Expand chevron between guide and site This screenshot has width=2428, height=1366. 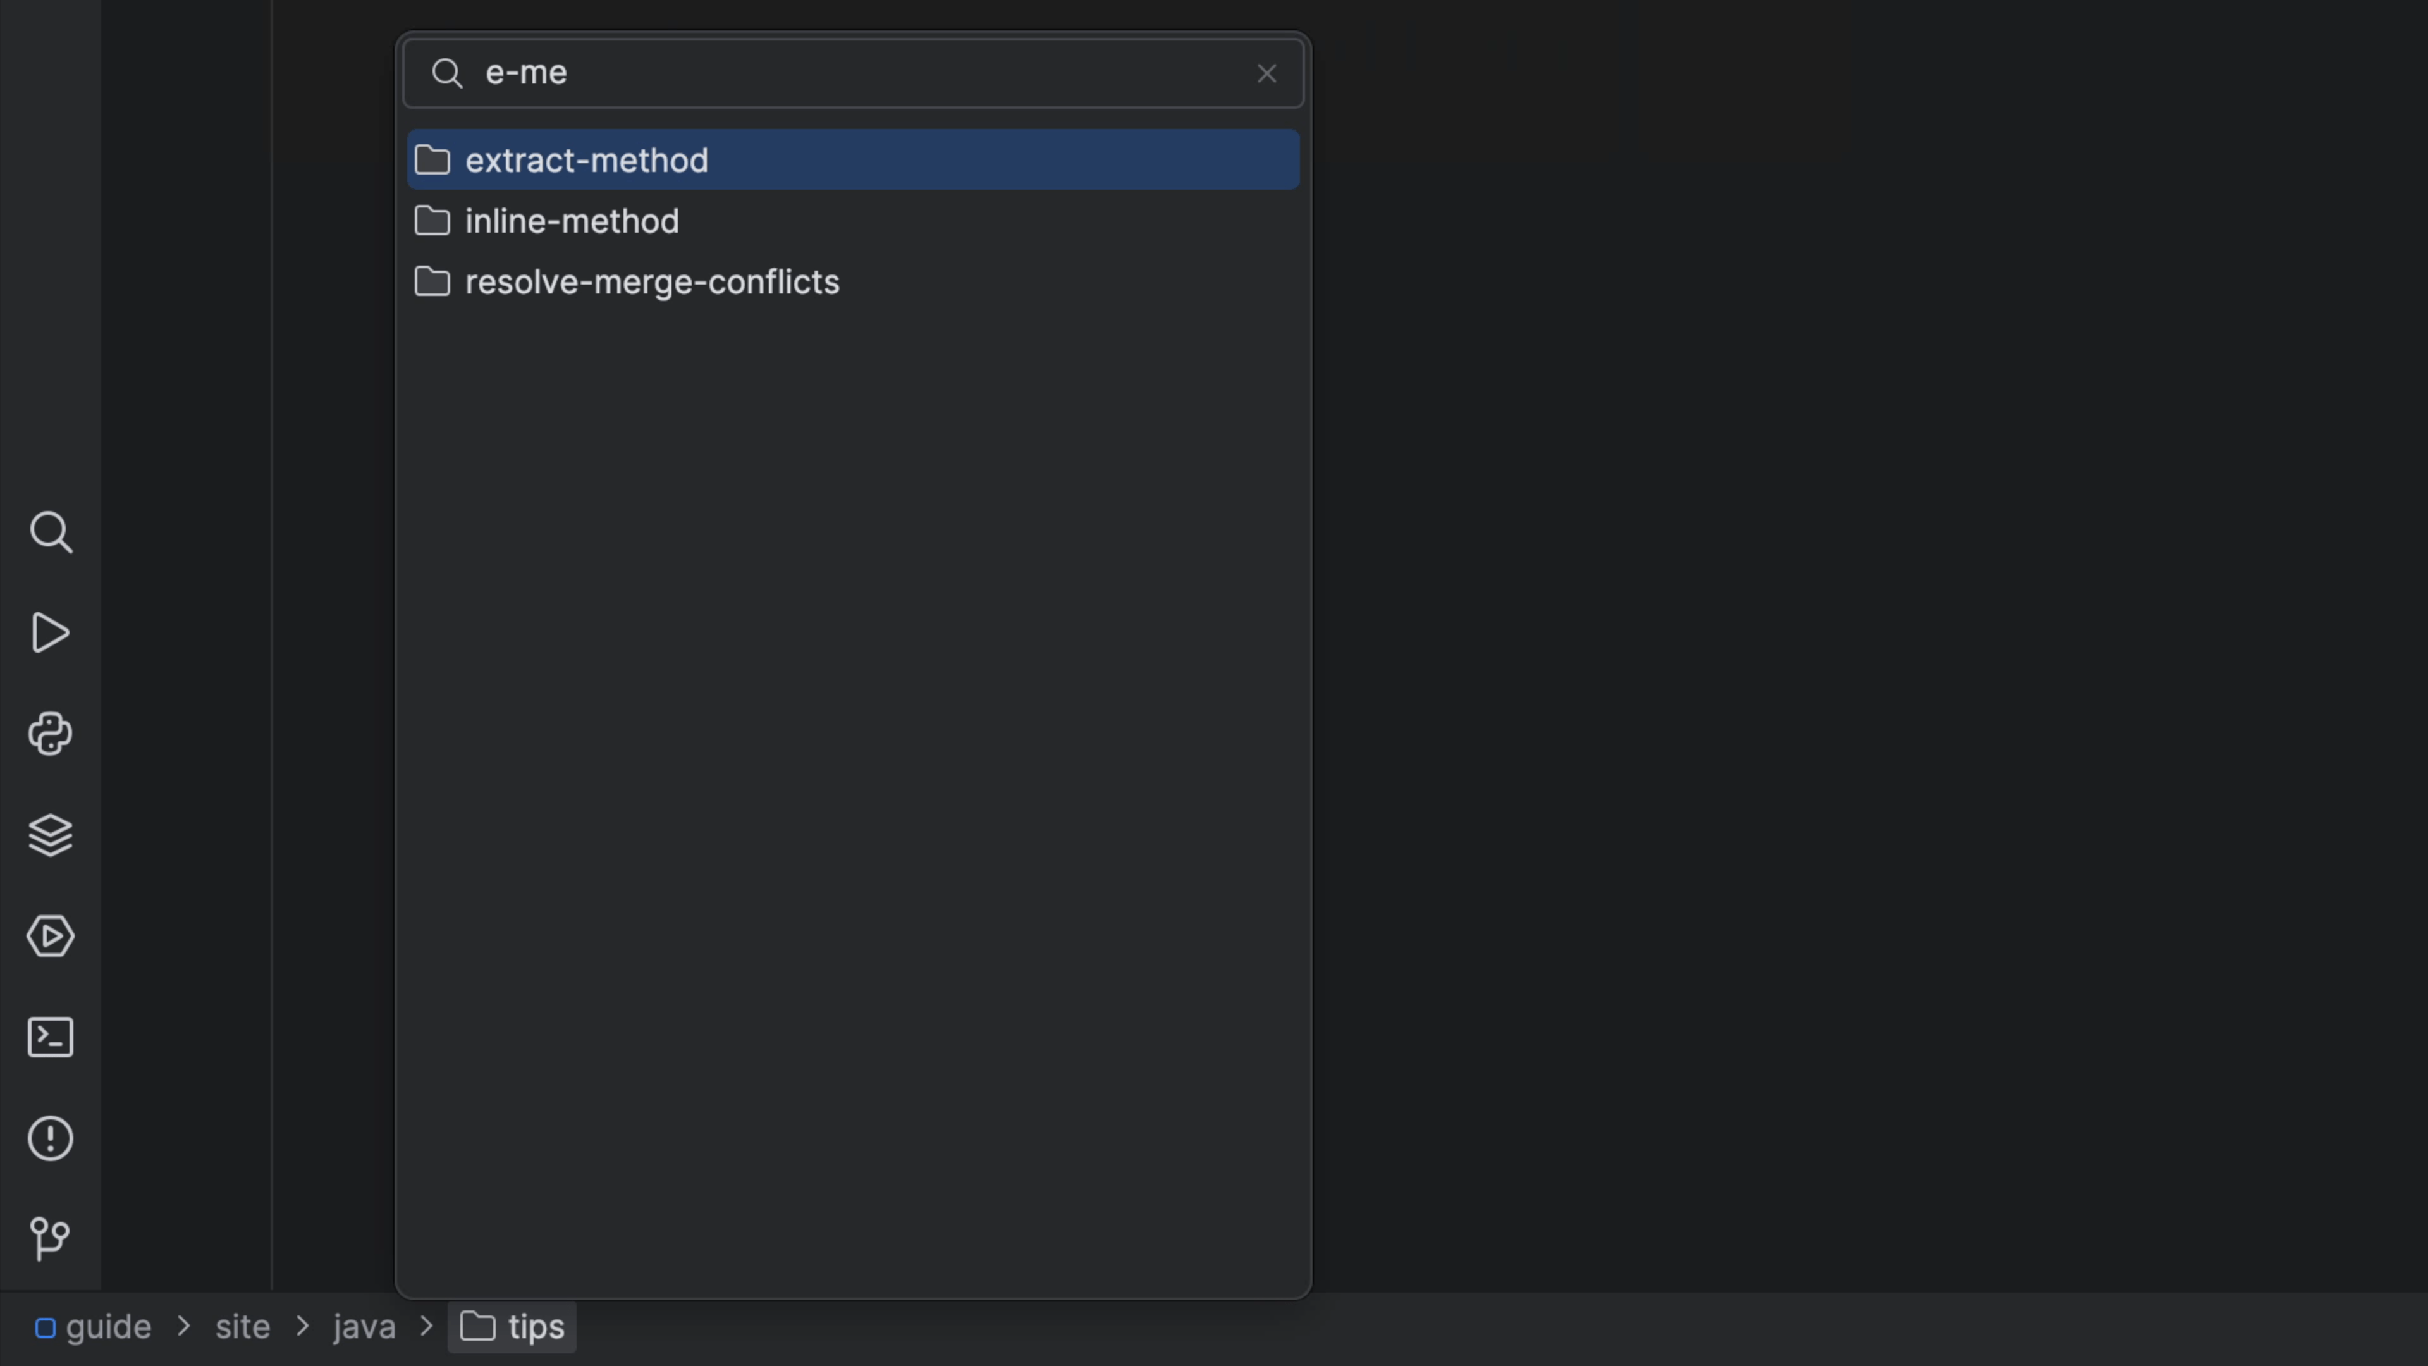click(184, 1327)
